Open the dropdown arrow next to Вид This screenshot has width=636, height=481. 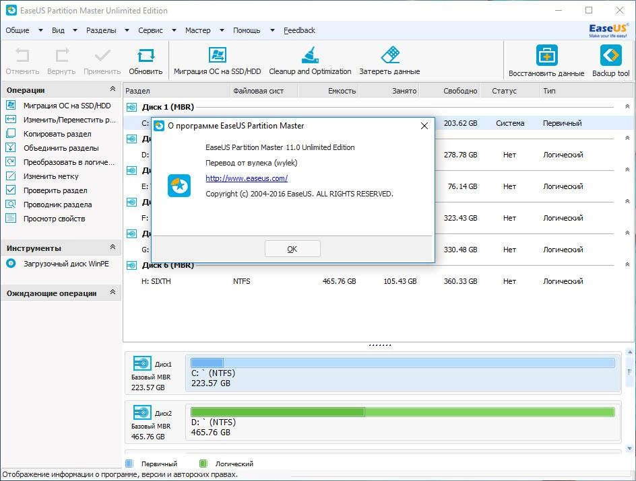[75, 30]
